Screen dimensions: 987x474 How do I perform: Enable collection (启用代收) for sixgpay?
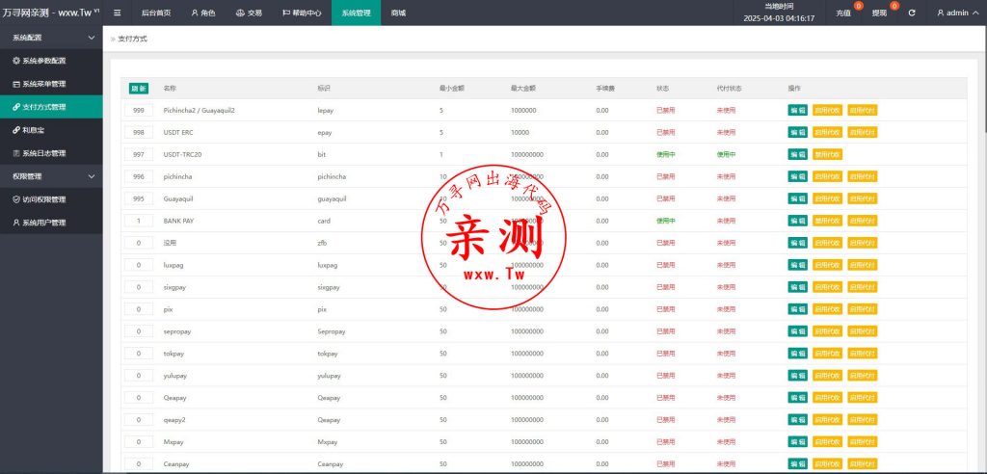[x=827, y=287]
